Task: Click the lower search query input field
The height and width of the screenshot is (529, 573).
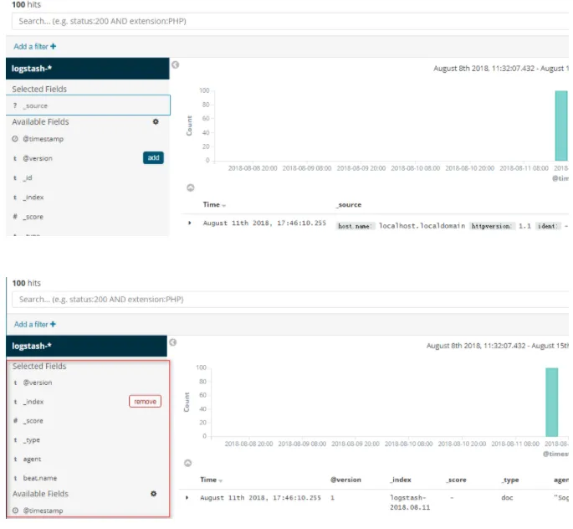Action: pos(290,300)
